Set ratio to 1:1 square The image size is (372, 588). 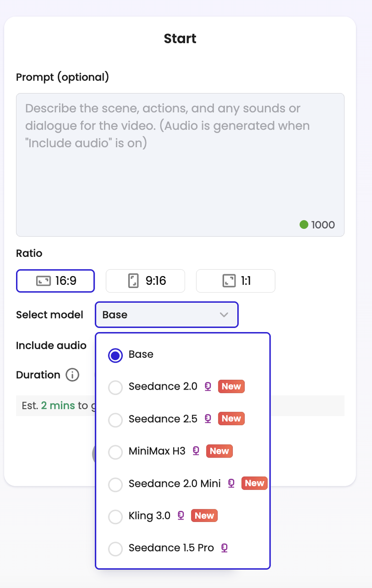click(236, 281)
